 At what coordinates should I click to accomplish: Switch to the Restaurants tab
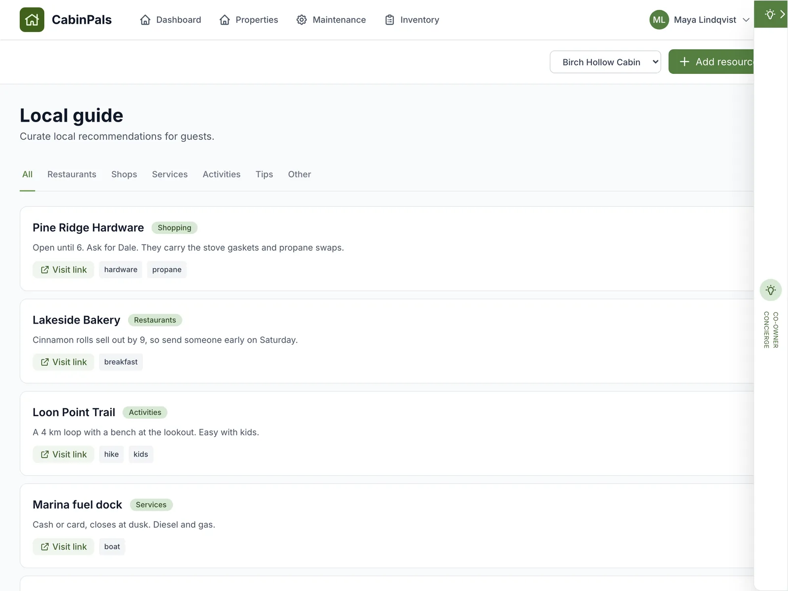click(72, 174)
